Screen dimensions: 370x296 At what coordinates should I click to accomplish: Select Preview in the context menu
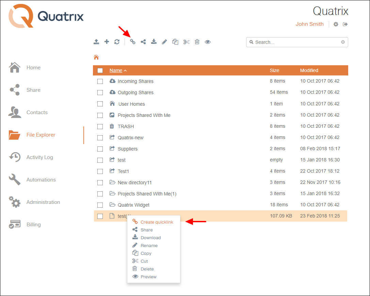coord(144,277)
